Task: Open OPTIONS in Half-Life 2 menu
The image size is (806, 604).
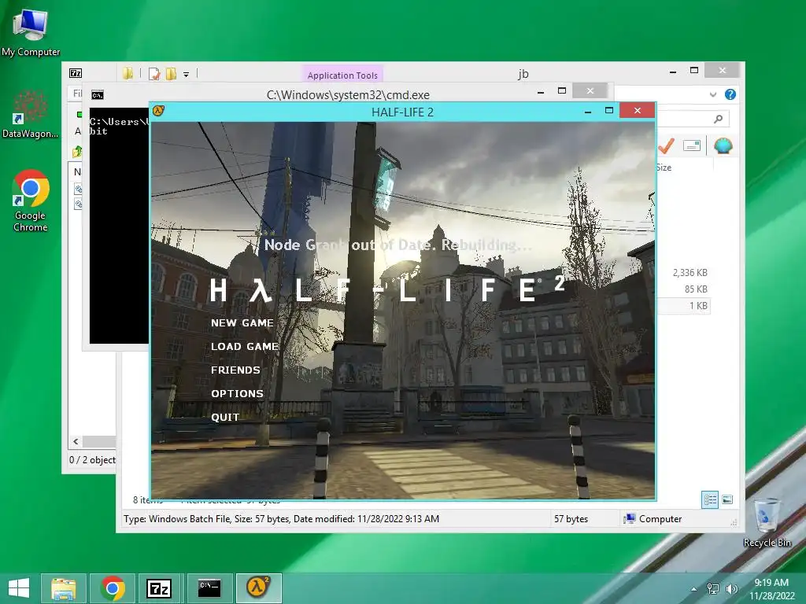Action: [237, 394]
